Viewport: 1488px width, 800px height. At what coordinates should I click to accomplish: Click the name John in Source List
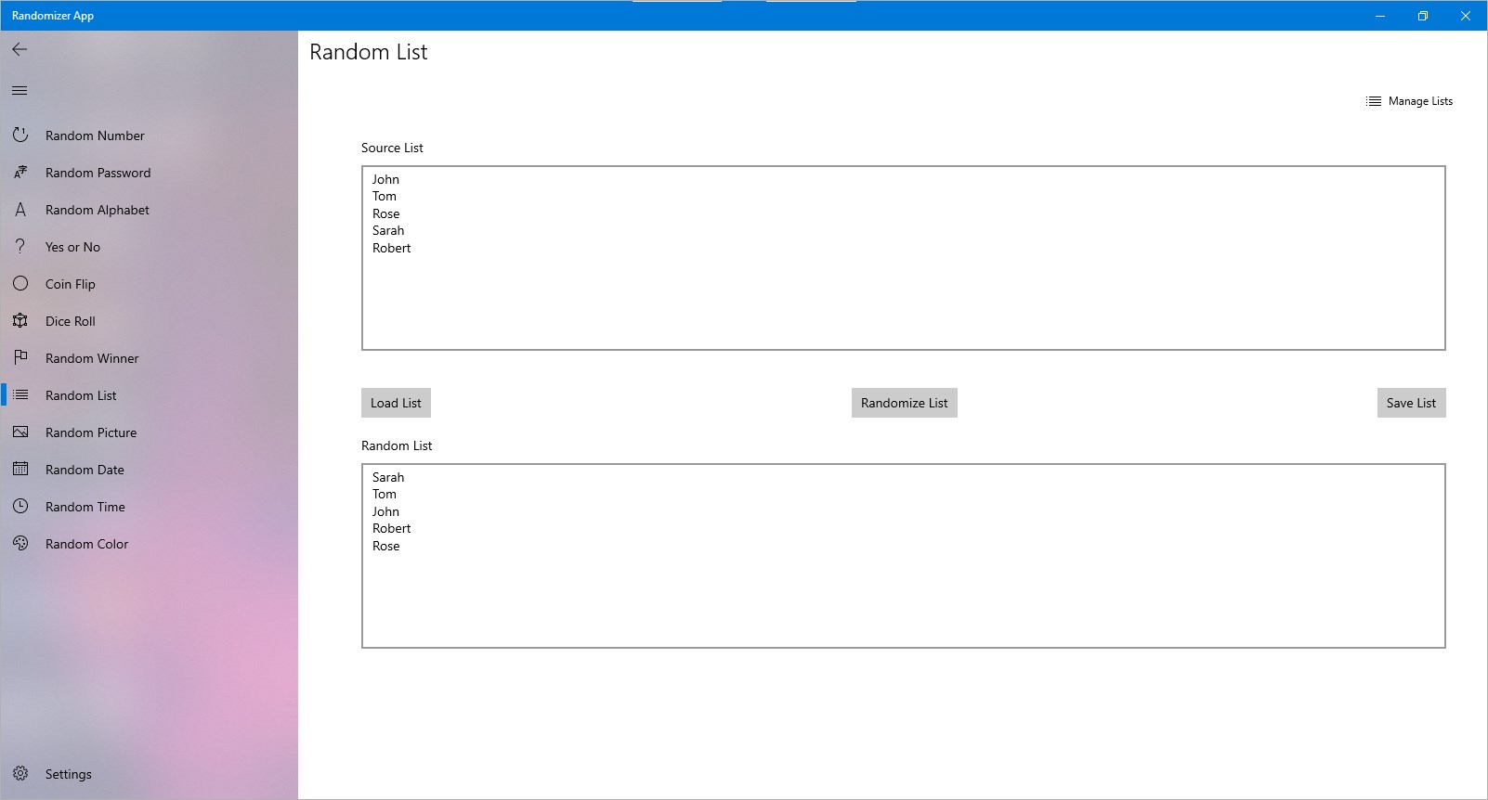[x=385, y=179]
